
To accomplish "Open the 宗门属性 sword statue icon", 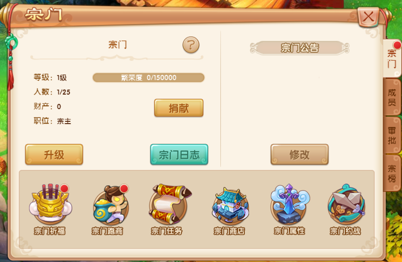I will (x=290, y=204).
